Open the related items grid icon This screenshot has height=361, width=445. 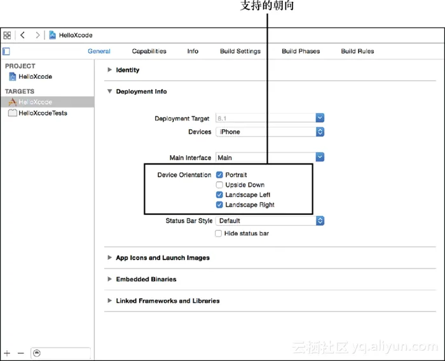(x=7, y=35)
